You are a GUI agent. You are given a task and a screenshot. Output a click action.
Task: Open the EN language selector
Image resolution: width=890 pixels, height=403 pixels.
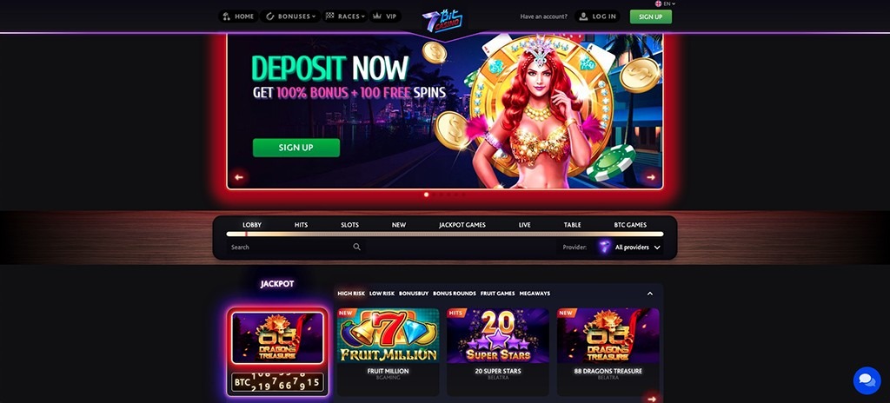pos(665,3)
